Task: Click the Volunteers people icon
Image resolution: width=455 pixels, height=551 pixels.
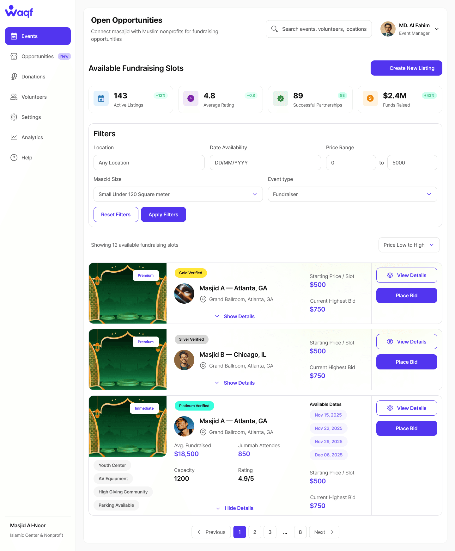Action: pos(14,97)
